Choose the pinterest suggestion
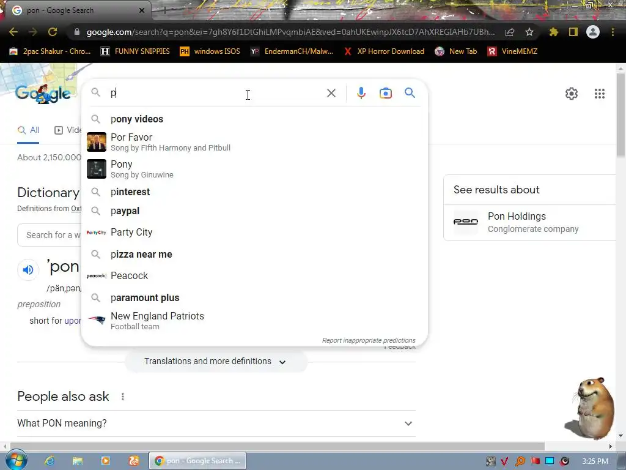Viewport: 626px width, 470px height. [254, 192]
